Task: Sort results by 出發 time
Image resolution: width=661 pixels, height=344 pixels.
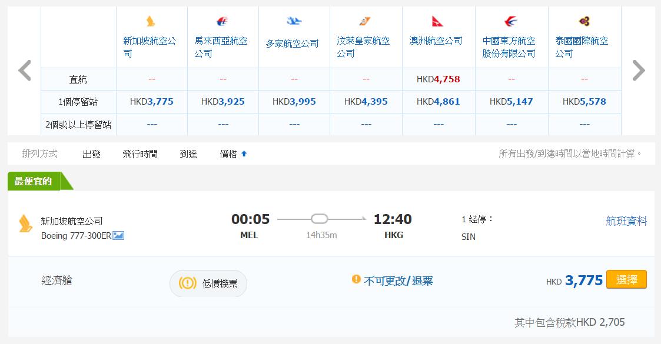Action: (91, 154)
